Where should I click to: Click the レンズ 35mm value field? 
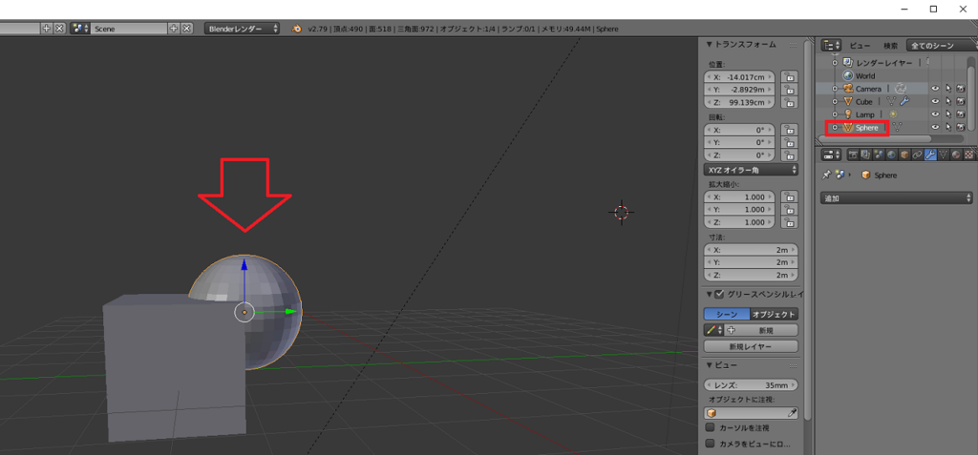coord(751,385)
